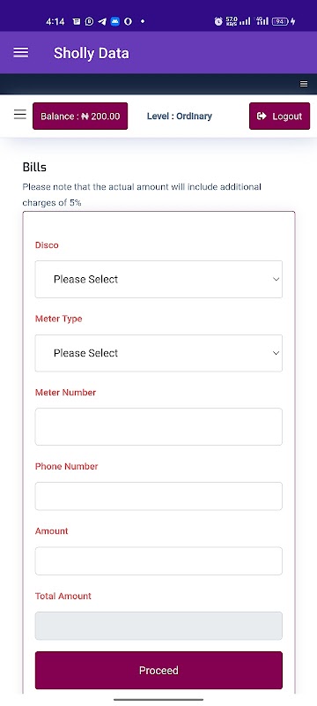Tap the blue app notification icon
317x706 pixels.
click(x=115, y=21)
